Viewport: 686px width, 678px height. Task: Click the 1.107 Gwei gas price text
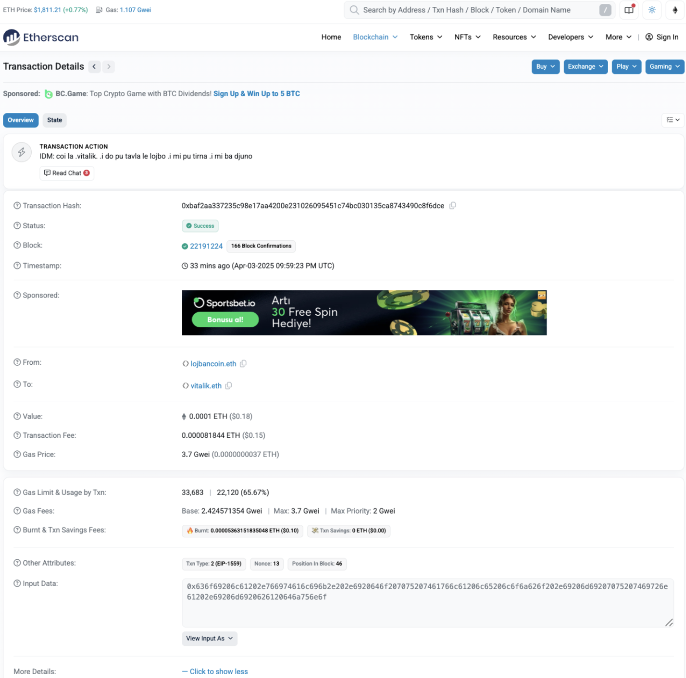[135, 10]
